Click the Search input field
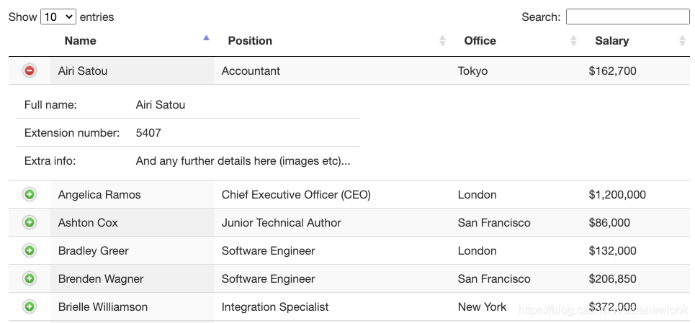Image resolution: width=695 pixels, height=323 pixels. coord(627,17)
